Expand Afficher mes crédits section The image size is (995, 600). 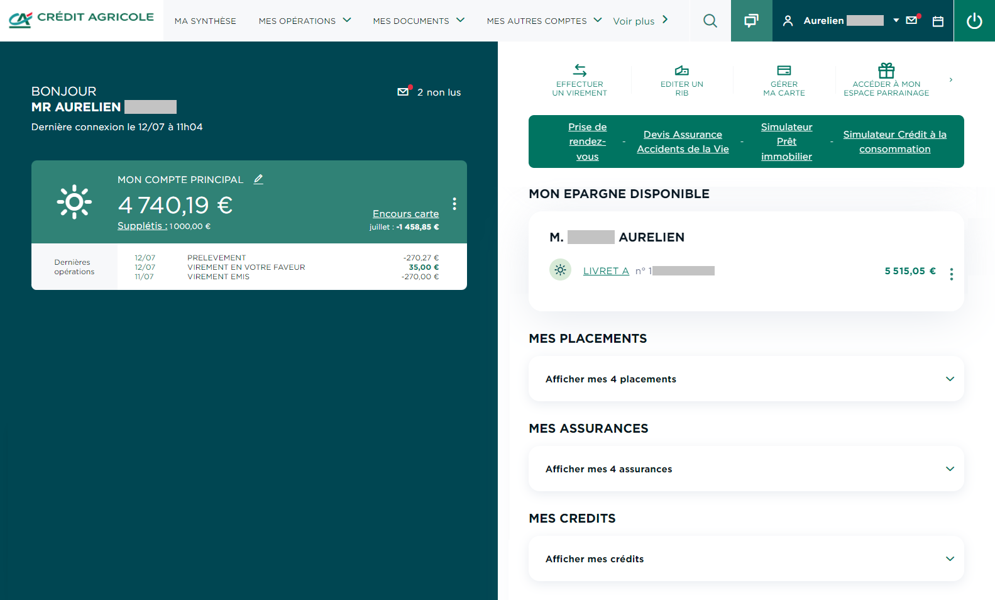click(x=746, y=558)
